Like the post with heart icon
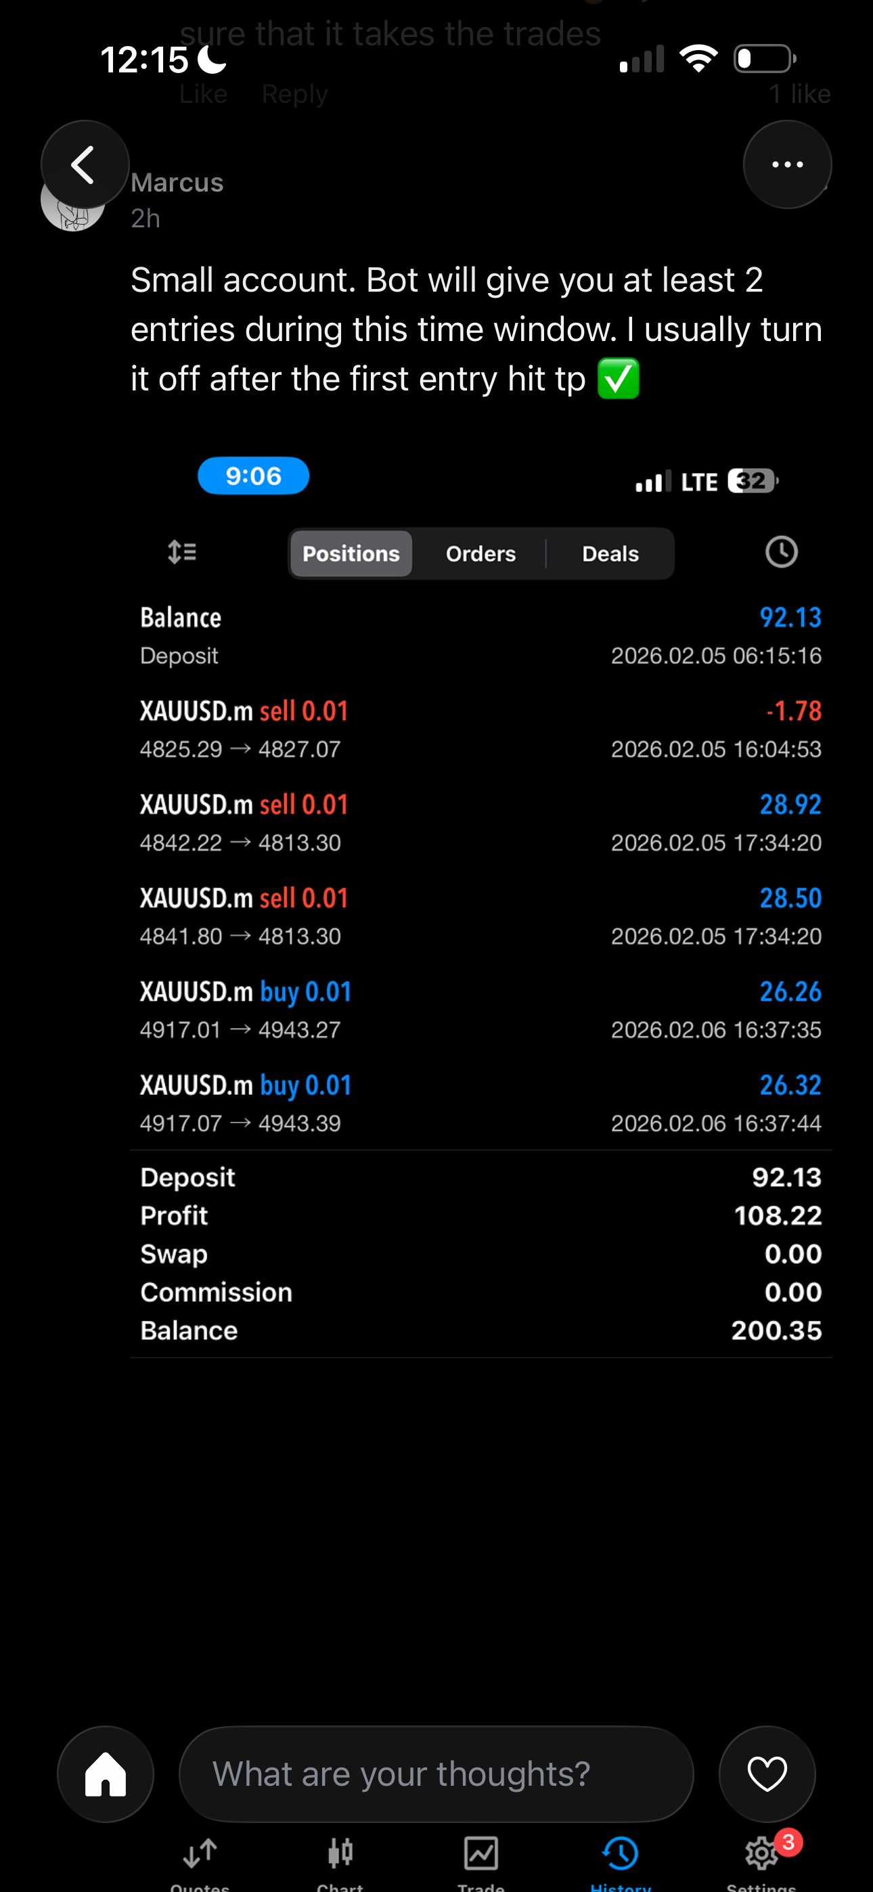Image resolution: width=873 pixels, height=1892 pixels. coord(767,1774)
